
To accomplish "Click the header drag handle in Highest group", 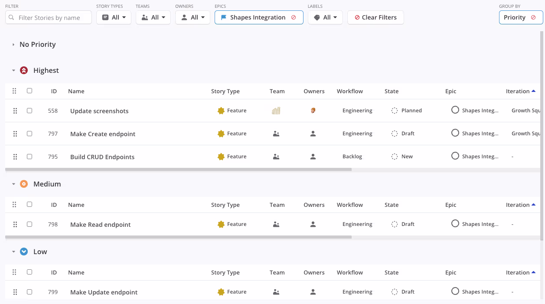I will 14,91.
